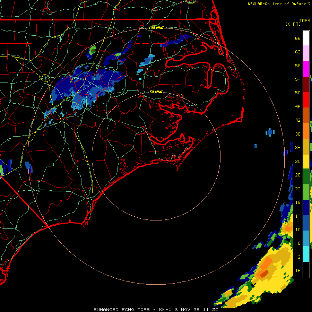
Task: Select the dark red 50 kft swatch
Action: click(306, 85)
